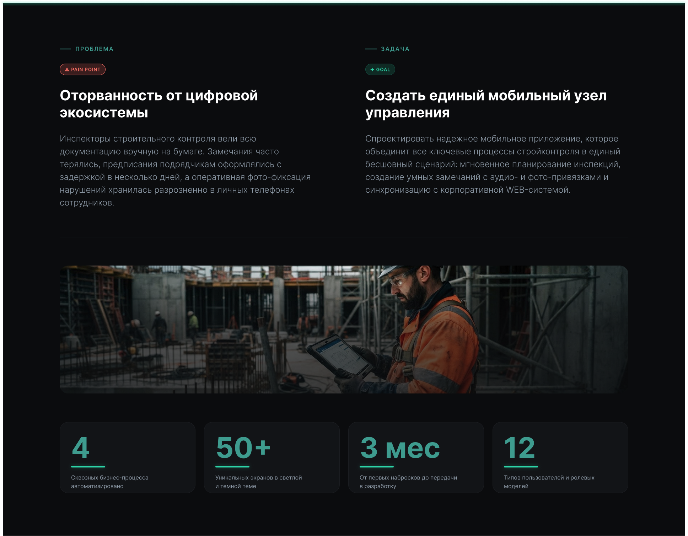Click caption Уникальных экранов в светлой и темной теме
688x536 pixels.
tap(259, 482)
